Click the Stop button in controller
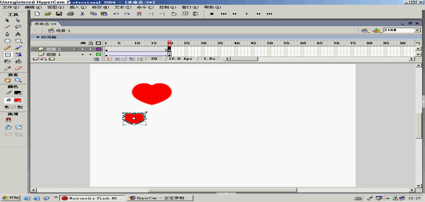The width and height of the screenshot is (425, 202). [x=212, y=14]
